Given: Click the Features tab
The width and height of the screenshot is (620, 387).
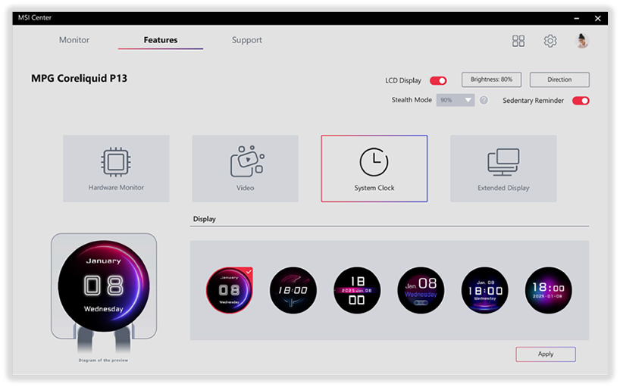Looking at the screenshot, I should pyautogui.click(x=161, y=40).
